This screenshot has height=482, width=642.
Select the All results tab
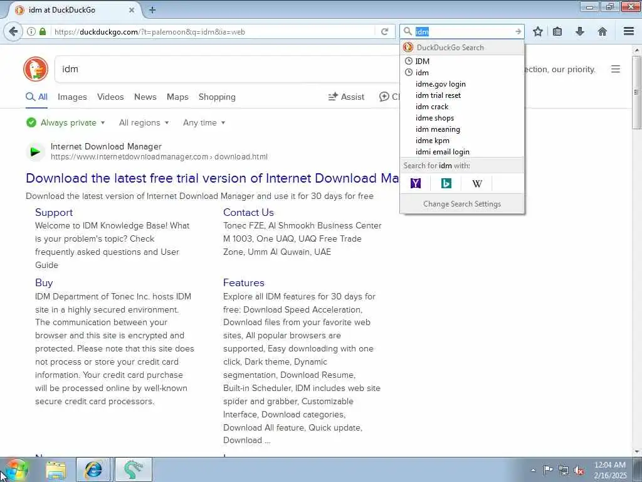tap(36, 97)
